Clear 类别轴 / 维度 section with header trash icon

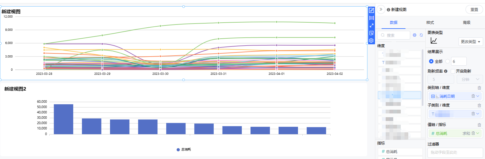(479, 88)
